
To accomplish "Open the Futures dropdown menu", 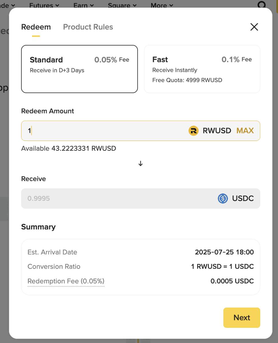I will point(44,5).
